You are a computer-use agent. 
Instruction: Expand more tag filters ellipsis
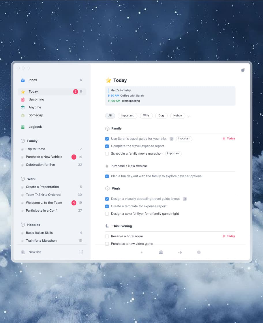coord(189,116)
